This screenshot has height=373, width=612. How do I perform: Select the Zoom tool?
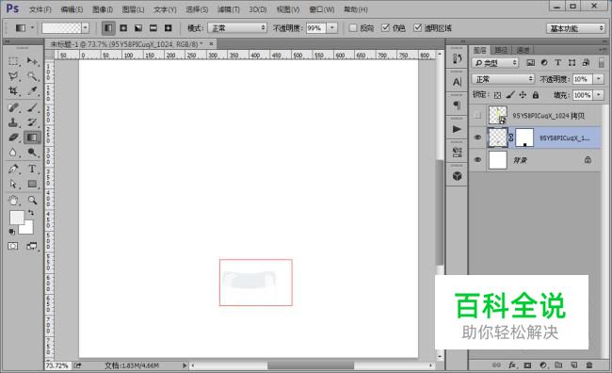[32, 201]
